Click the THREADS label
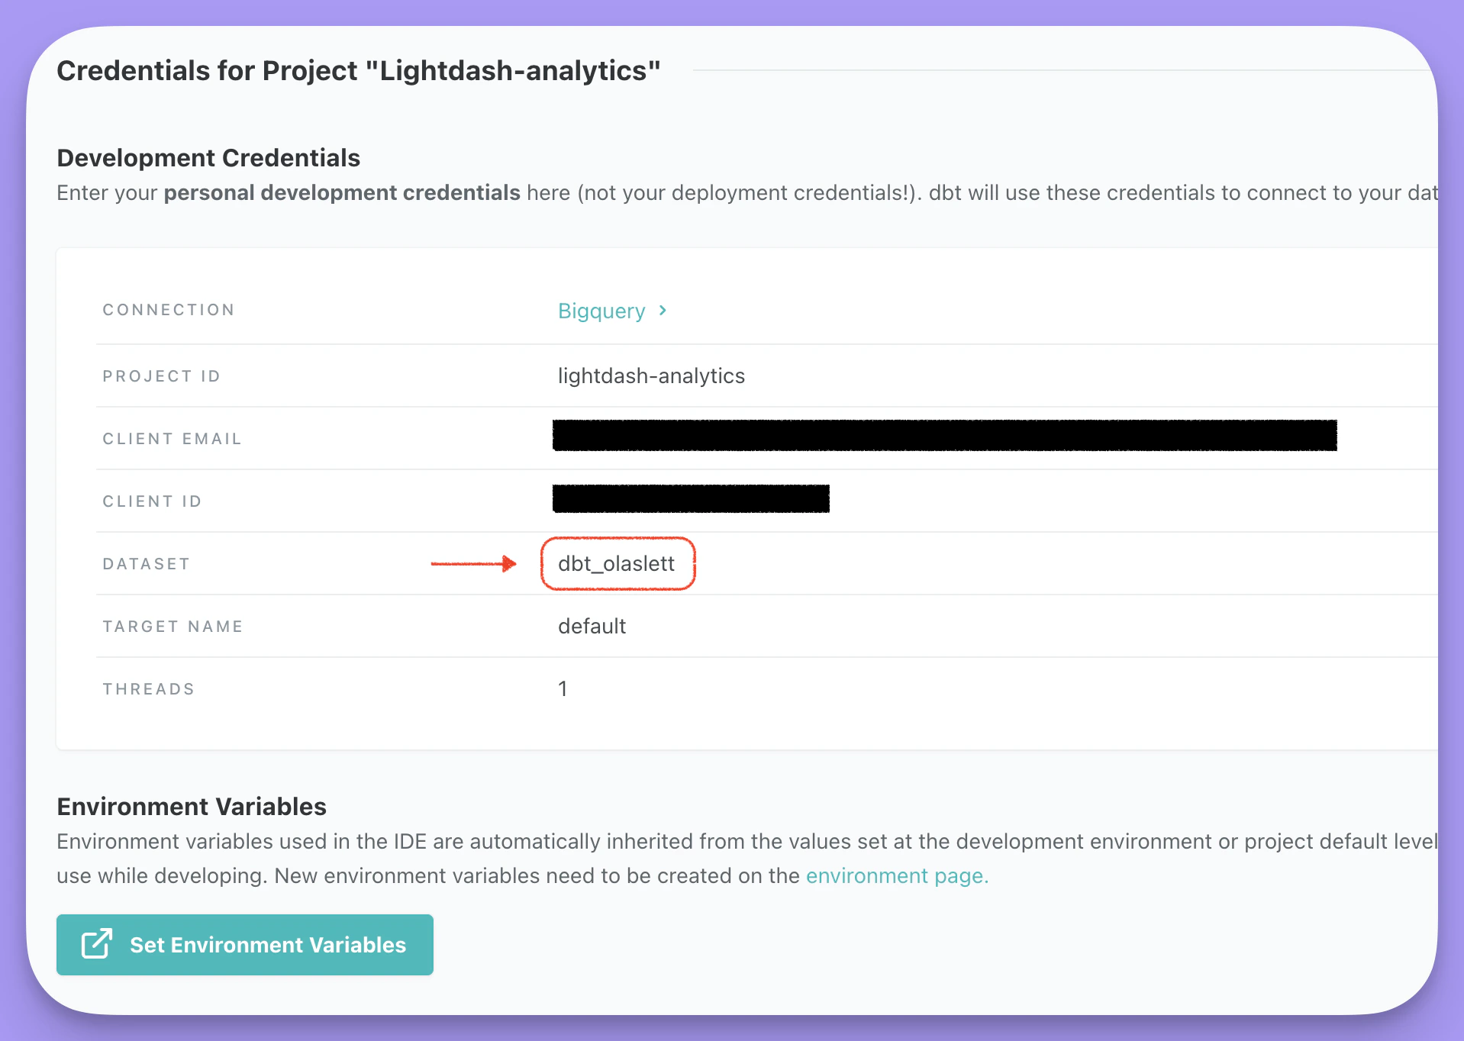 click(x=149, y=689)
